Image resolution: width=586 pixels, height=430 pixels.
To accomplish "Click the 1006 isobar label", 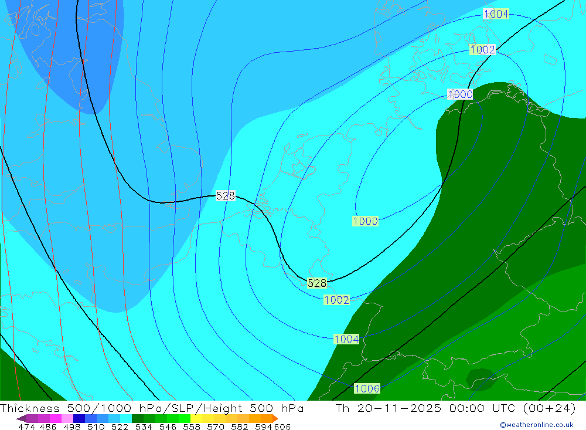I will click(x=367, y=388).
